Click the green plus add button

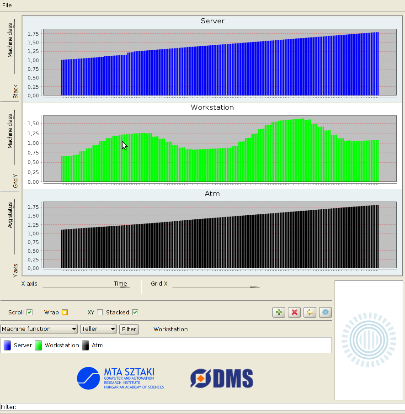[x=279, y=313]
